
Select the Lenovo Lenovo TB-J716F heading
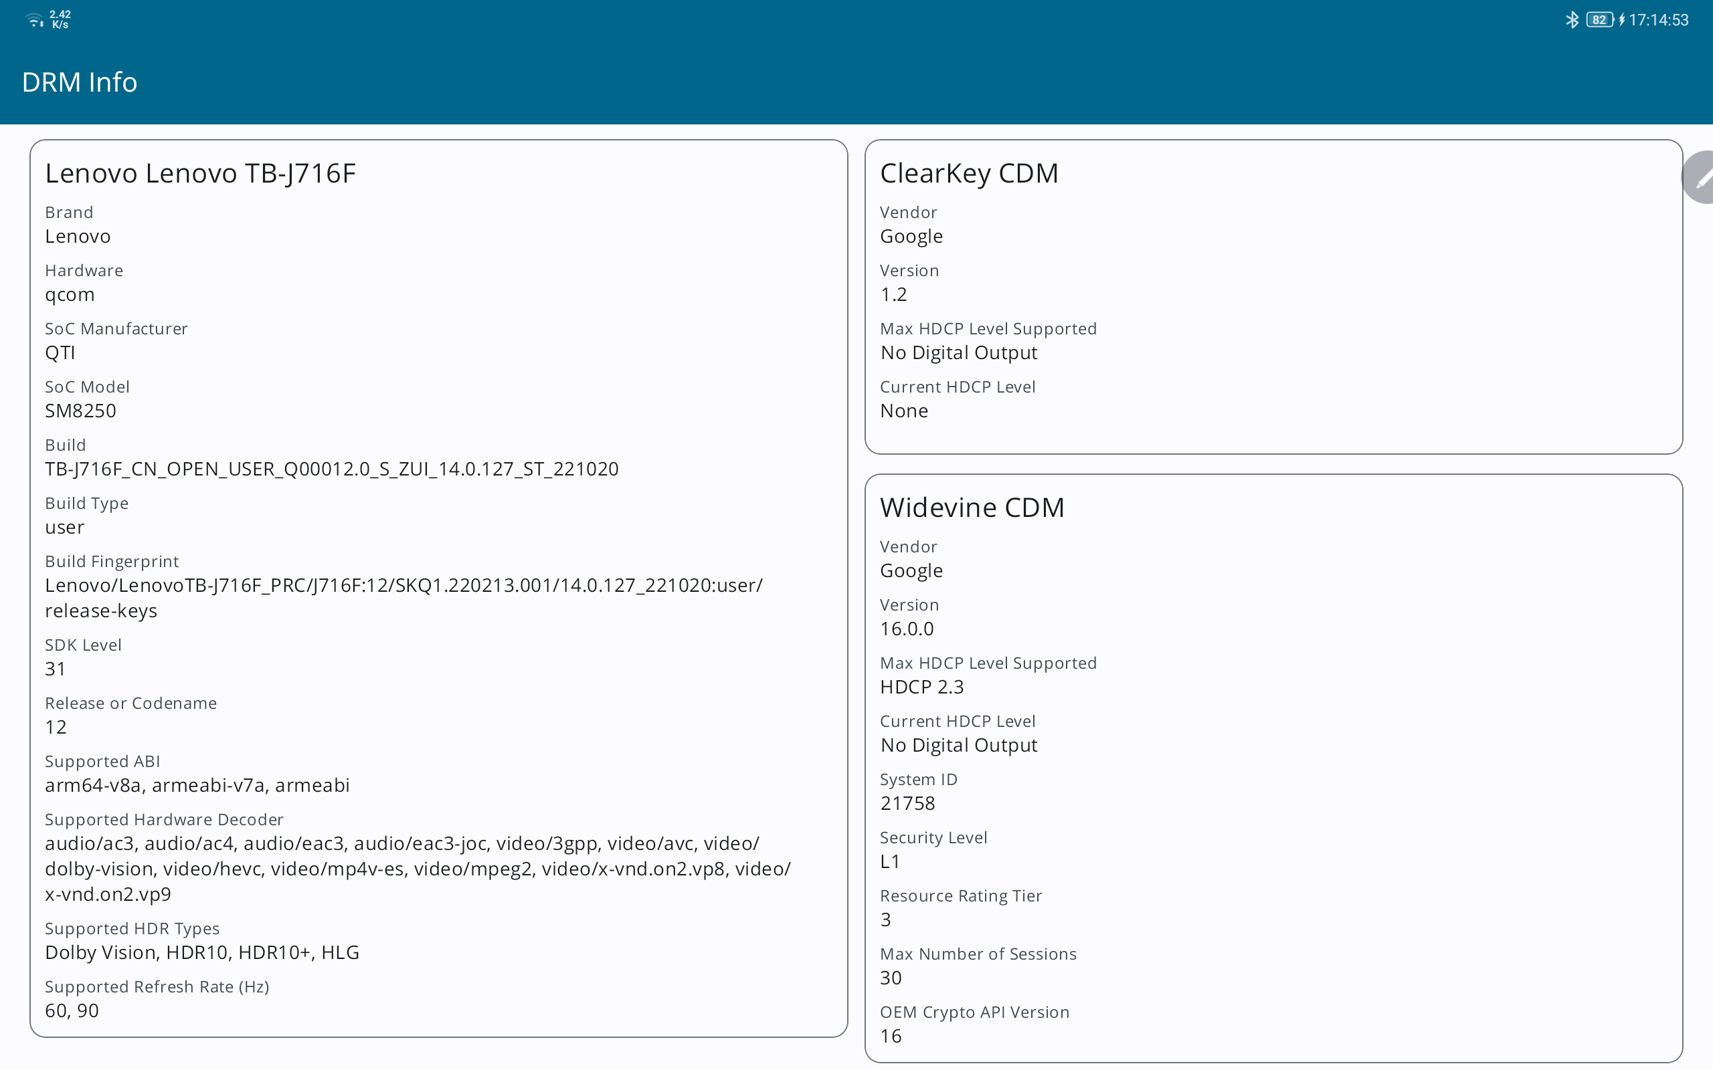200,173
